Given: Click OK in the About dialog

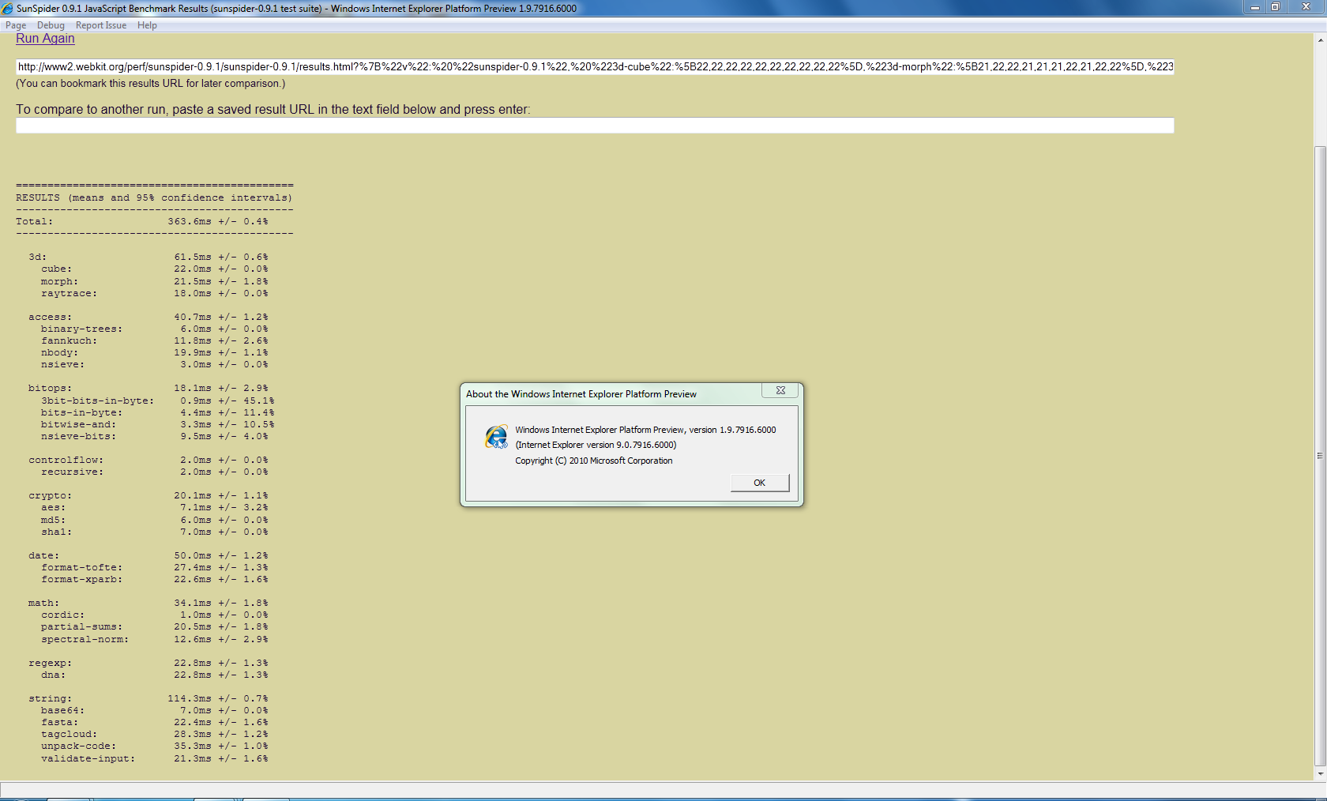Looking at the screenshot, I should [x=759, y=483].
